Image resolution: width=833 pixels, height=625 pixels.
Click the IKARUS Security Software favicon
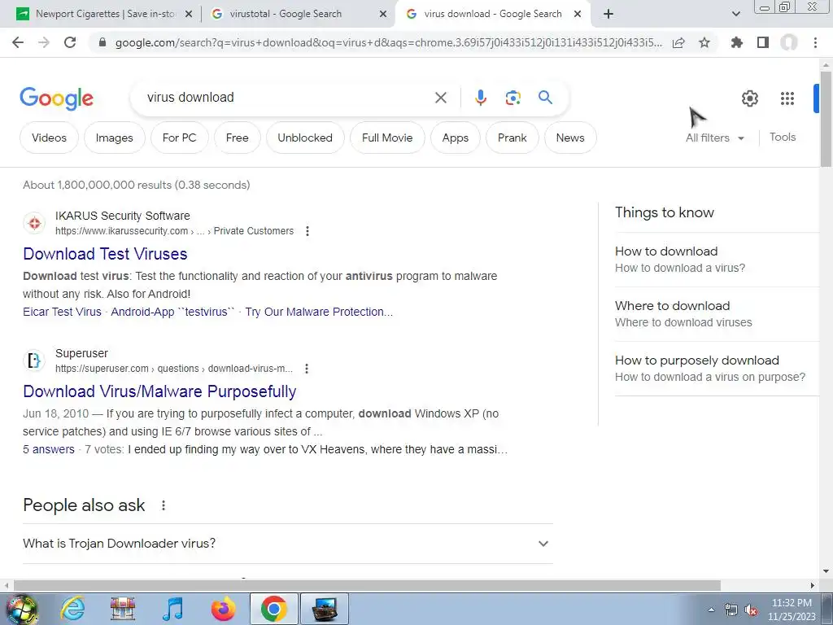[34, 223]
